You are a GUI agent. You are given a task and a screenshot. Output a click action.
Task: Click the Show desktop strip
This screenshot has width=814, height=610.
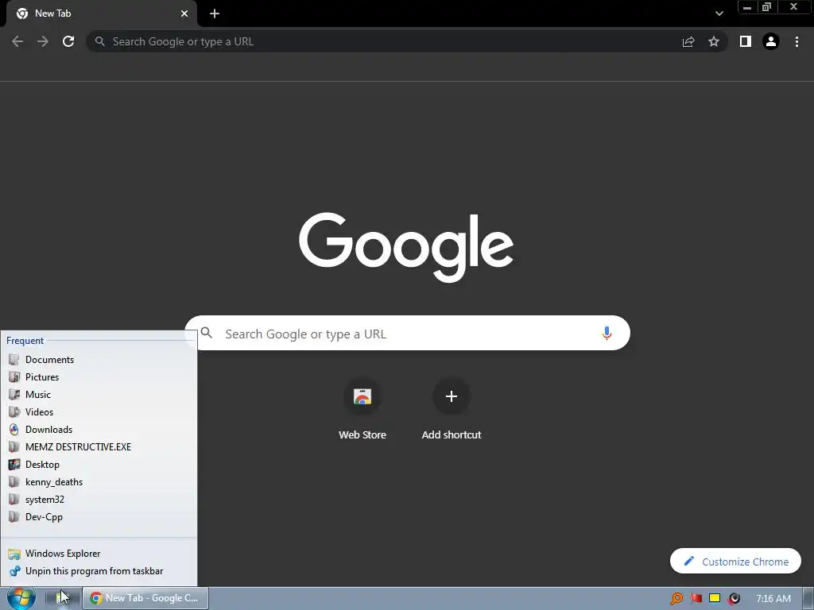[808, 599]
